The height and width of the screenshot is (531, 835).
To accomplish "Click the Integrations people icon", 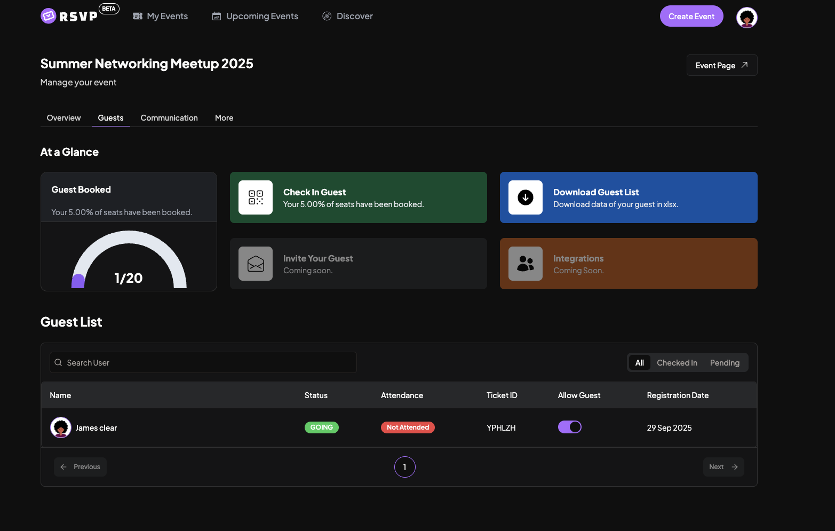I will click(525, 264).
